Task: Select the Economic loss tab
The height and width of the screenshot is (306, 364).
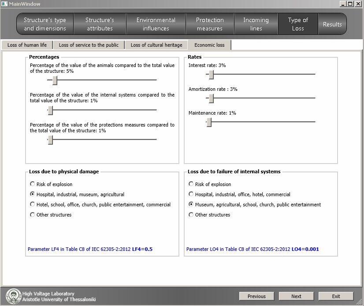Action: [x=209, y=45]
